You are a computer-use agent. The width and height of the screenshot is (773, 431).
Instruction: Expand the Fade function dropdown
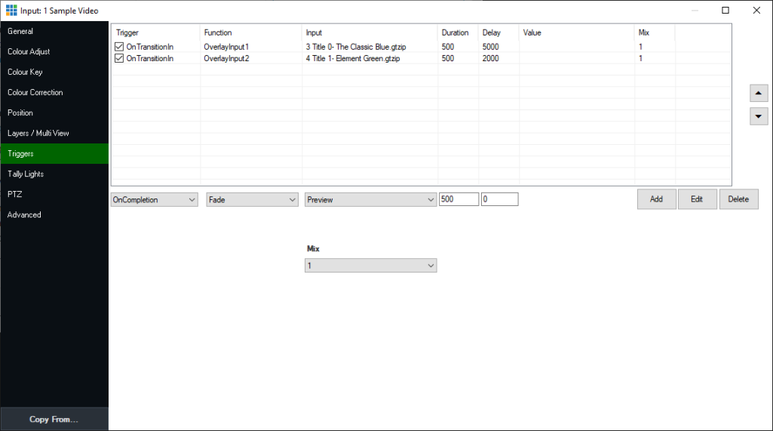252,200
